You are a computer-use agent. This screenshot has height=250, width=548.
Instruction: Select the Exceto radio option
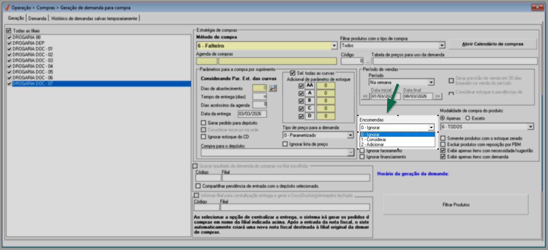tap(468, 118)
